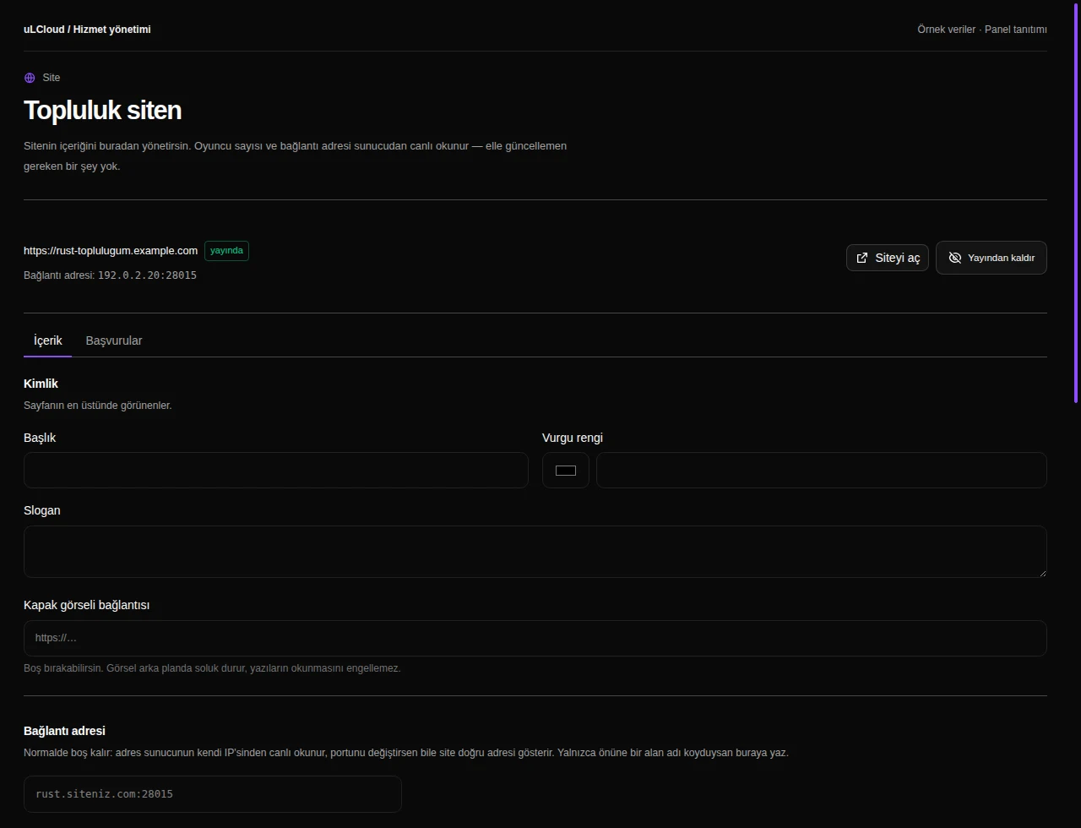Click the globe icon beside Site

pos(30,78)
